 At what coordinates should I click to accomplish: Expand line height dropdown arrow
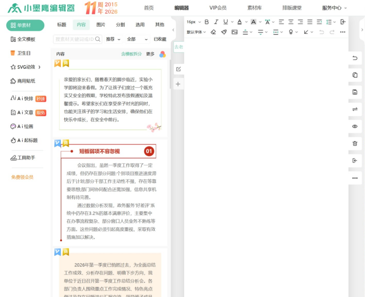tap(334, 22)
